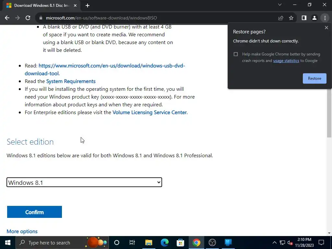Visit the Volume Licensing Service Center link
The width and height of the screenshot is (332, 249).
(x=149, y=113)
